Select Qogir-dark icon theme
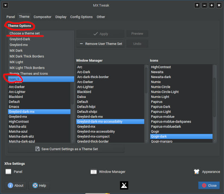This screenshot has height=194, width=224. pos(181,136)
